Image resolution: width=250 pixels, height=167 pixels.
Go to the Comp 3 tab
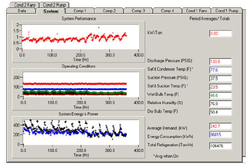[138, 11]
